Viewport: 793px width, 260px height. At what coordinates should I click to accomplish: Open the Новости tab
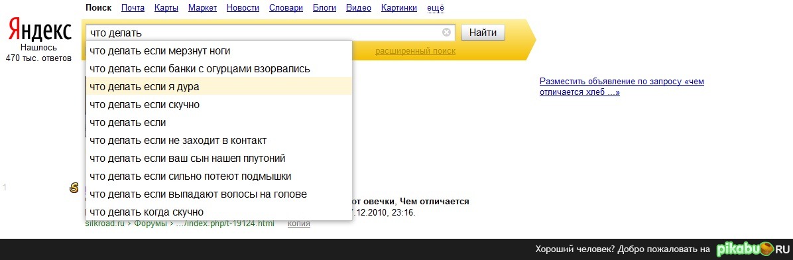243,7
